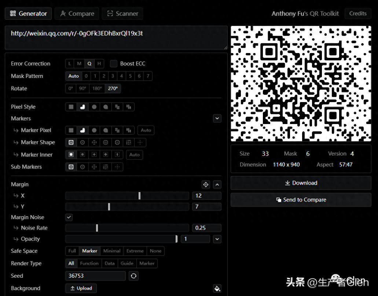Select the horizontal row Pixel Style icon
Image resolution: width=378 pixels, height=296 pixels.
pyautogui.click(x=117, y=107)
